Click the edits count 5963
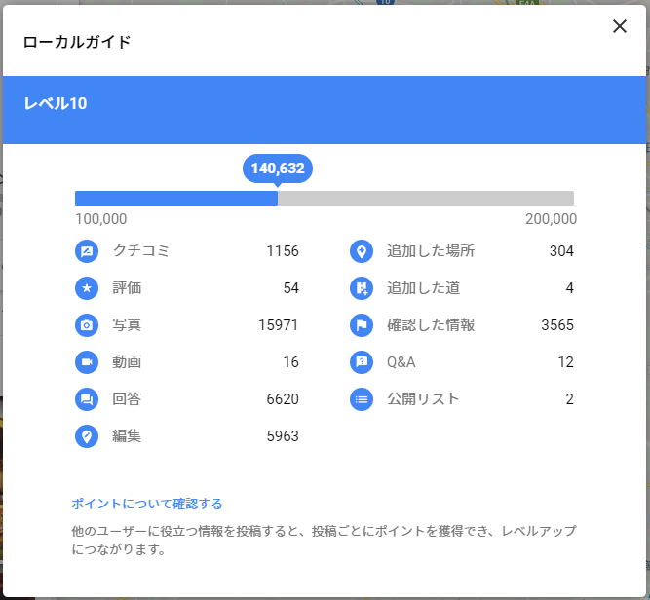The width and height of the screenshot is (650, 600). (283, 436)
